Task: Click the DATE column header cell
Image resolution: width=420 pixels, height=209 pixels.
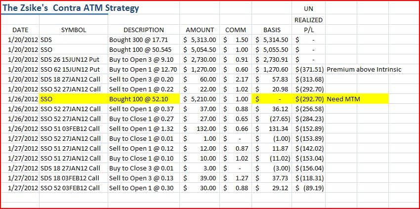Action: [x=20, y=30]
